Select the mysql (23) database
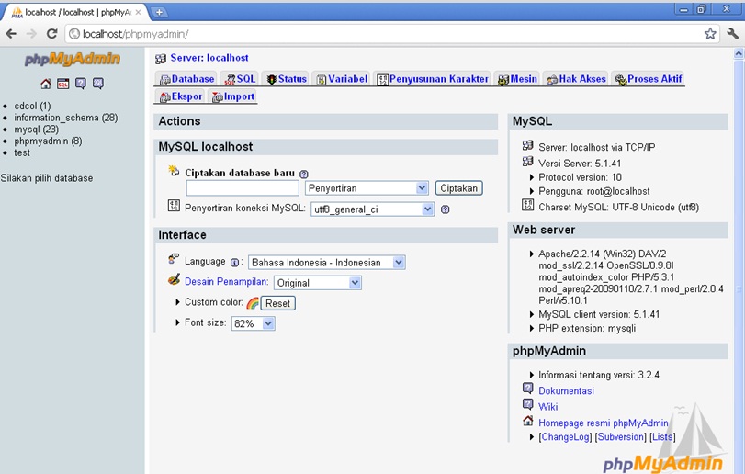The width and height of the screenshot is (745, 474). (x=36, y=130)
